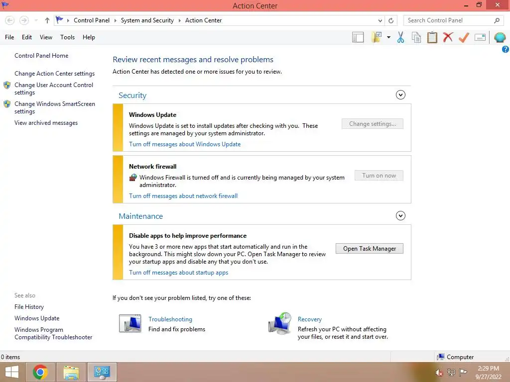This screenshot has height=382, width=510.
Task: Click the clipboard Paste icon
Action: 432,37
